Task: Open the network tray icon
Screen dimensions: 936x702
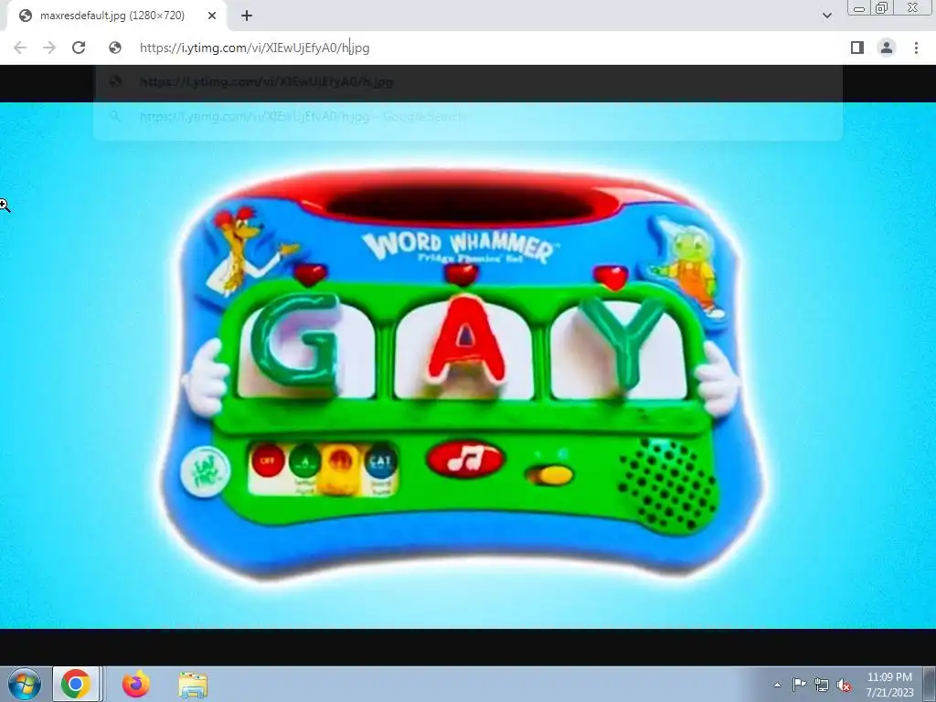Action: click(x=822, y=685)
